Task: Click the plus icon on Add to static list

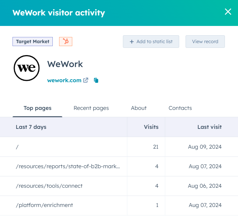Action: [132, 42]
